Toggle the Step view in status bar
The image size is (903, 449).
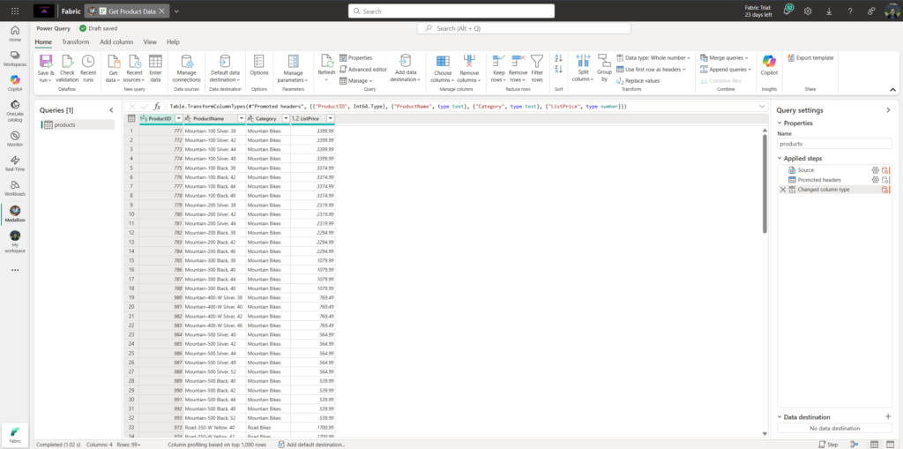pyautogui.click(x=828, y=444)
